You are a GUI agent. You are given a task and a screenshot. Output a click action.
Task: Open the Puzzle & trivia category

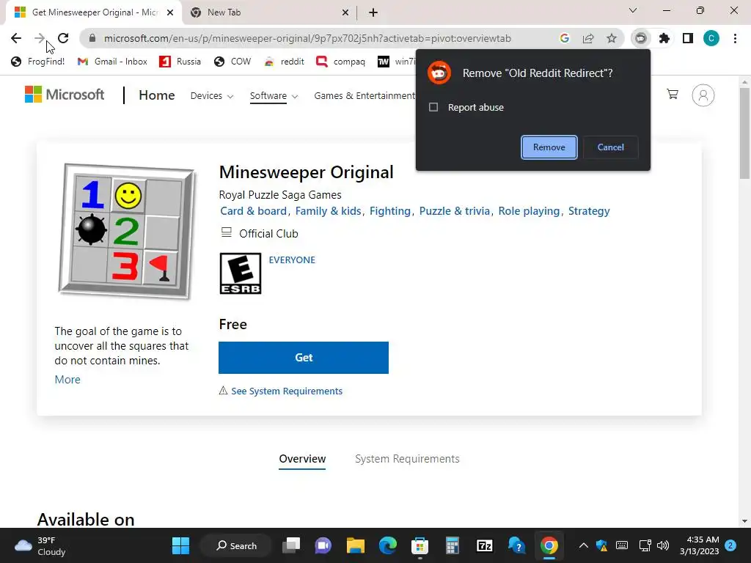455,211
